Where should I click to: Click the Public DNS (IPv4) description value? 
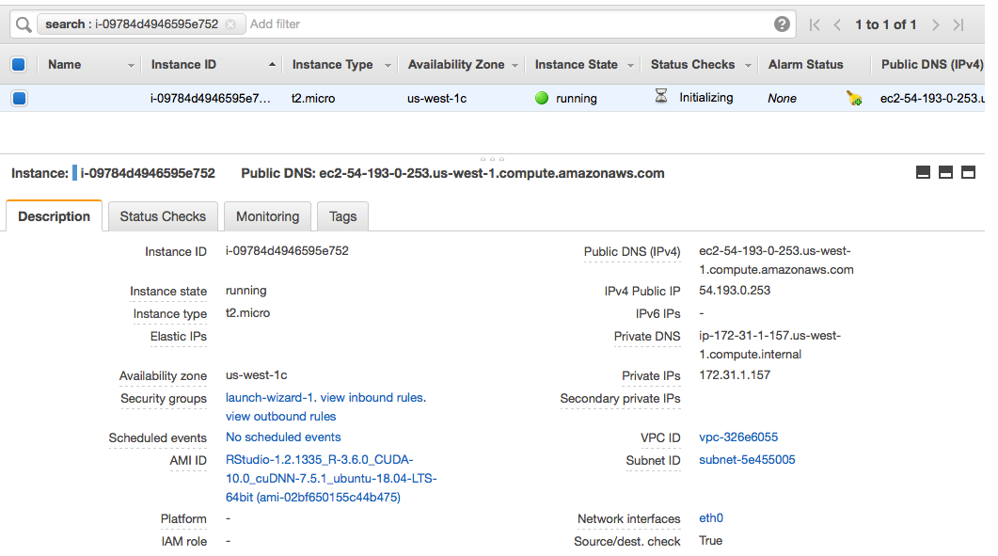click(x=776, y=260)
